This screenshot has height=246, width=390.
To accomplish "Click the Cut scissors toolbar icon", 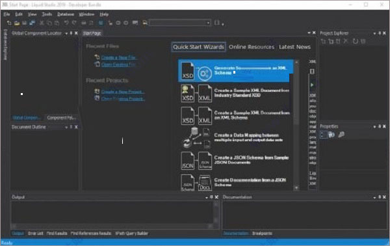I will point(42,23).
